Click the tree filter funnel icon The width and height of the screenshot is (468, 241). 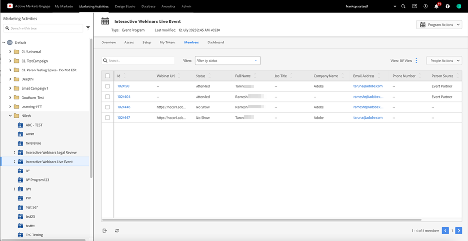click(x=88, y=28)
